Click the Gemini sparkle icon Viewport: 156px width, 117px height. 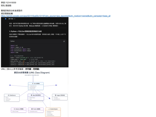click(x=5, y=19)
